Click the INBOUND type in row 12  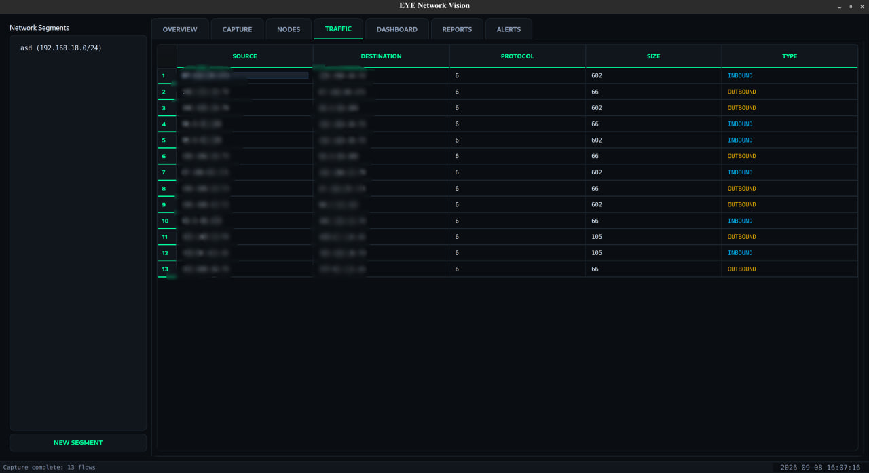740,253
